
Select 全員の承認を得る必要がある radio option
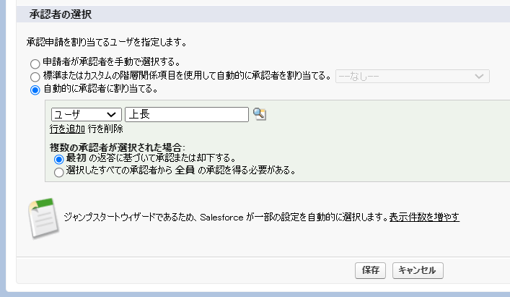[59, 172]
